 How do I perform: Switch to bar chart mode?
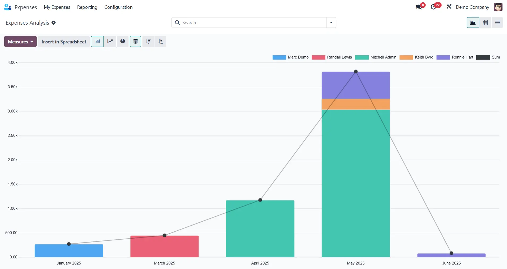coord(97,42)
